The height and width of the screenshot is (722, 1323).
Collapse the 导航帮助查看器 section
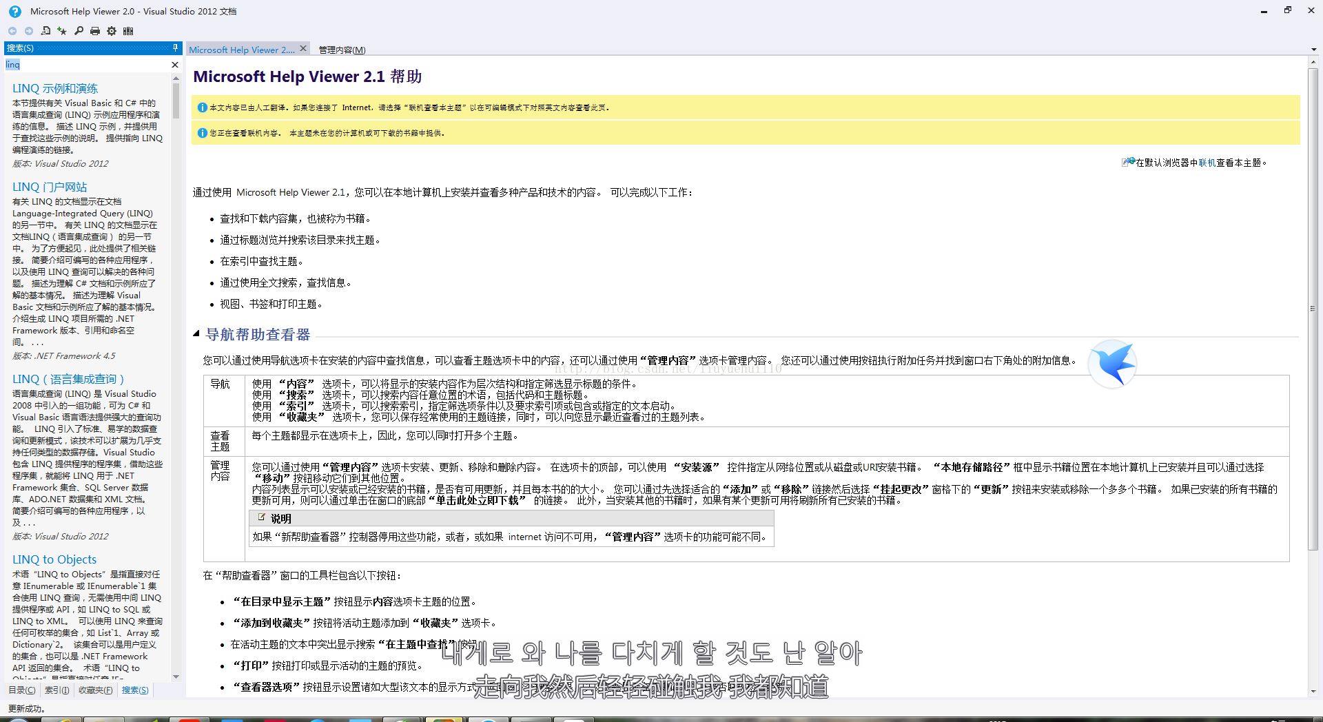point(196,334)
